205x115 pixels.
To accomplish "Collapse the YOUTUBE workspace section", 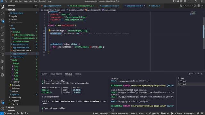I will [x=22, y=10].
